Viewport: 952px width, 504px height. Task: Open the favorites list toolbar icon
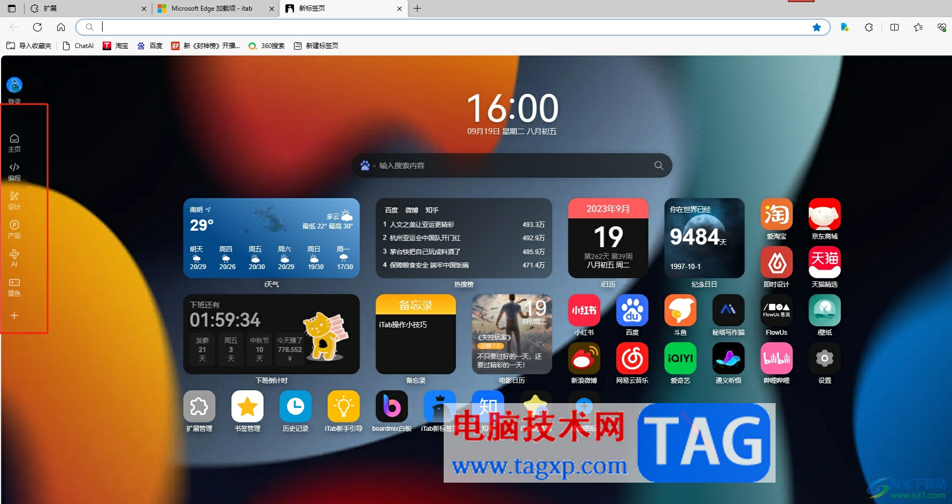[x=918, y=27]
